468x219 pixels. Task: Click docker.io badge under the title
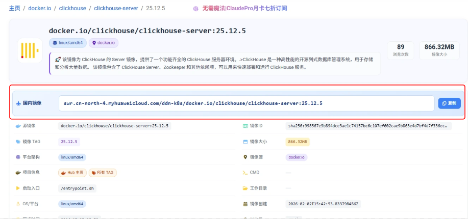104,43
